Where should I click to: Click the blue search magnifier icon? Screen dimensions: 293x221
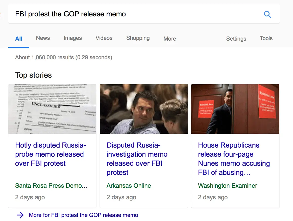pos(267,14)
